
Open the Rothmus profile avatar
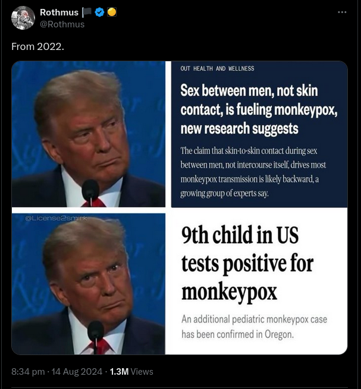pos(23,18)
